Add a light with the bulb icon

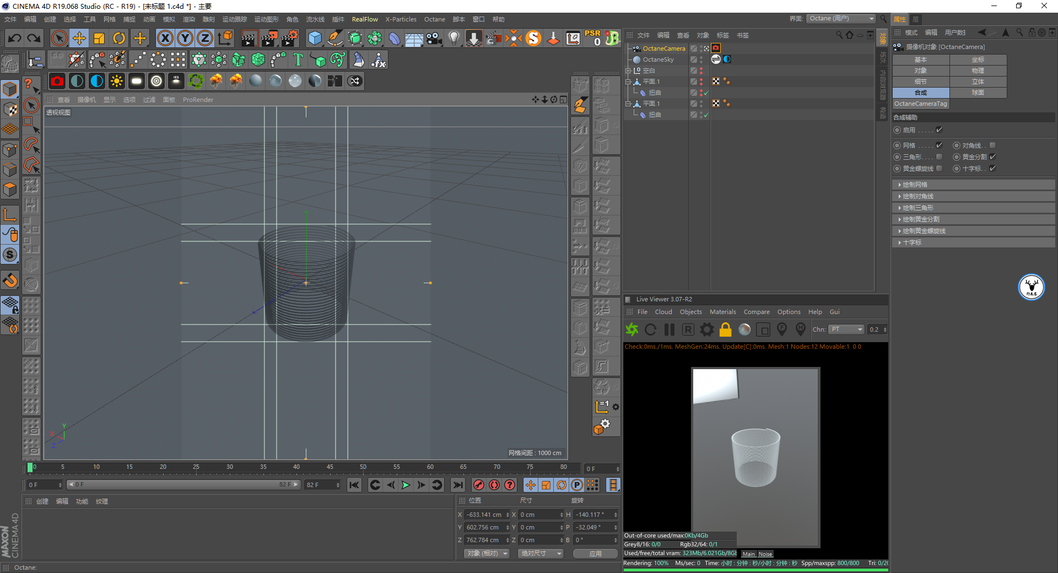(454, 39)
